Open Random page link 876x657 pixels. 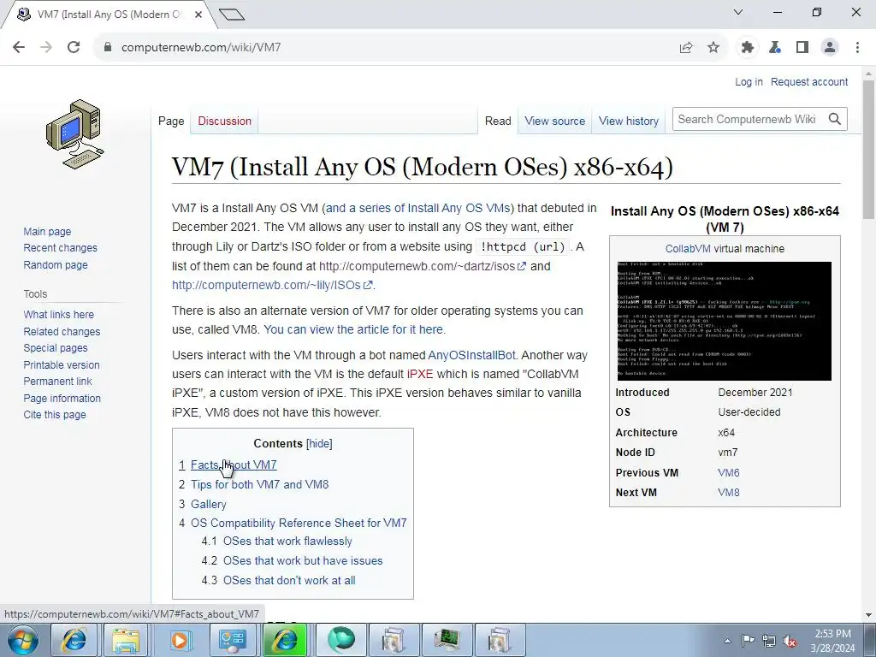(56, 265)
